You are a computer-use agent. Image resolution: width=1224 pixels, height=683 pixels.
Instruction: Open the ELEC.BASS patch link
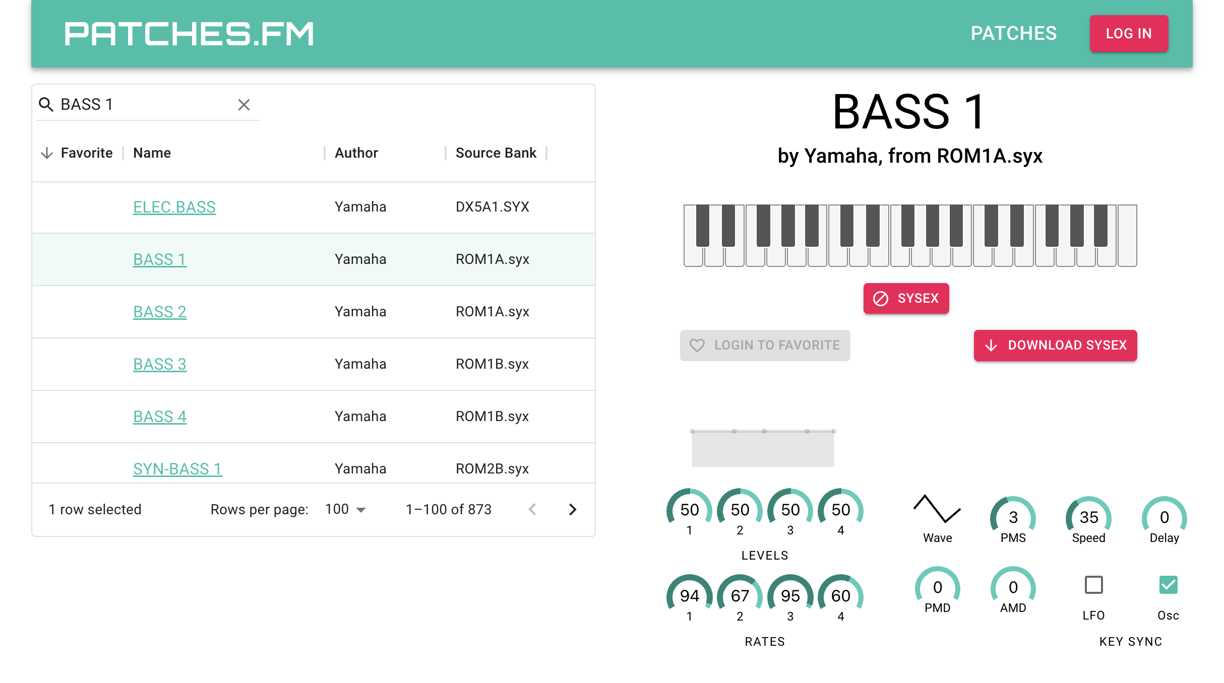coord(174,207)
